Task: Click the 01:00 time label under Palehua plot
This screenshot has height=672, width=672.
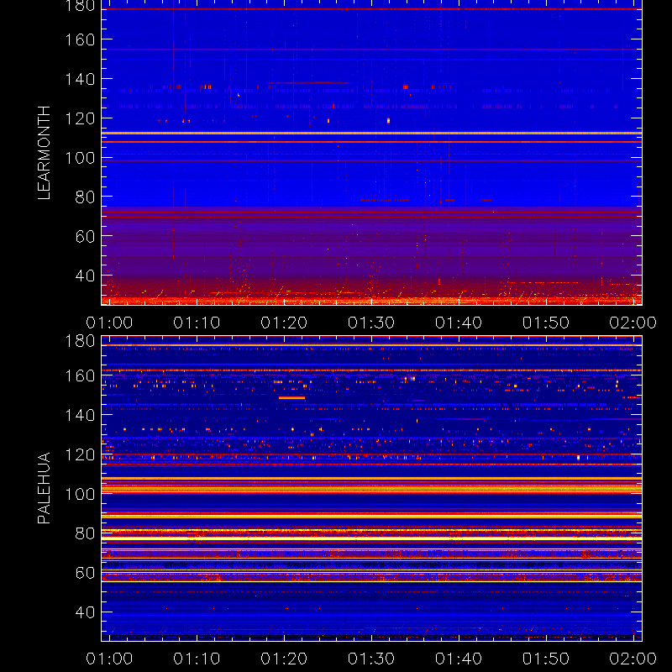Action: tap(109, 659)
